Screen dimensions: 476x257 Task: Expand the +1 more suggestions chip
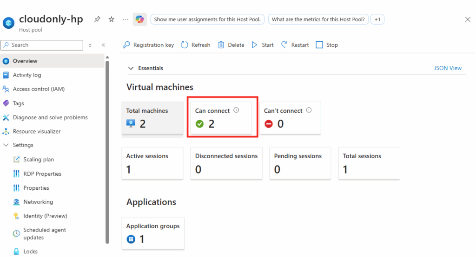pos(377,19)
